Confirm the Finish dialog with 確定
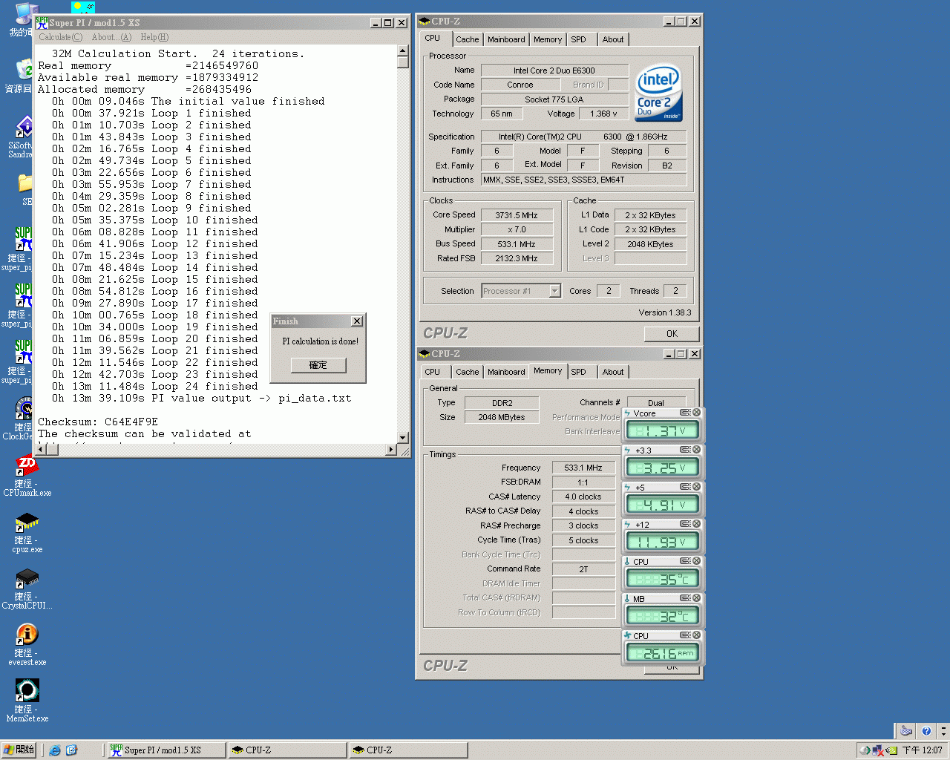Viewport: 950px width, 760px height. (318, 365)
